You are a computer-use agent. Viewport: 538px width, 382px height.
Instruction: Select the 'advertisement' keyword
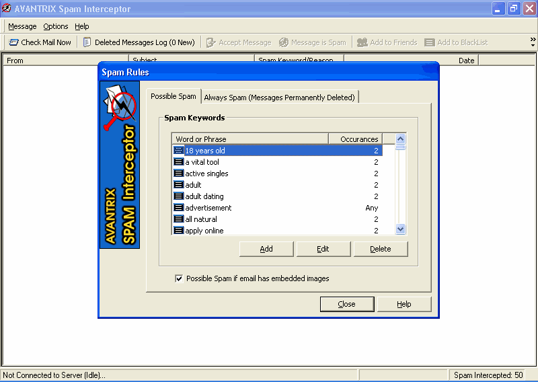click(x=208, y=208)
